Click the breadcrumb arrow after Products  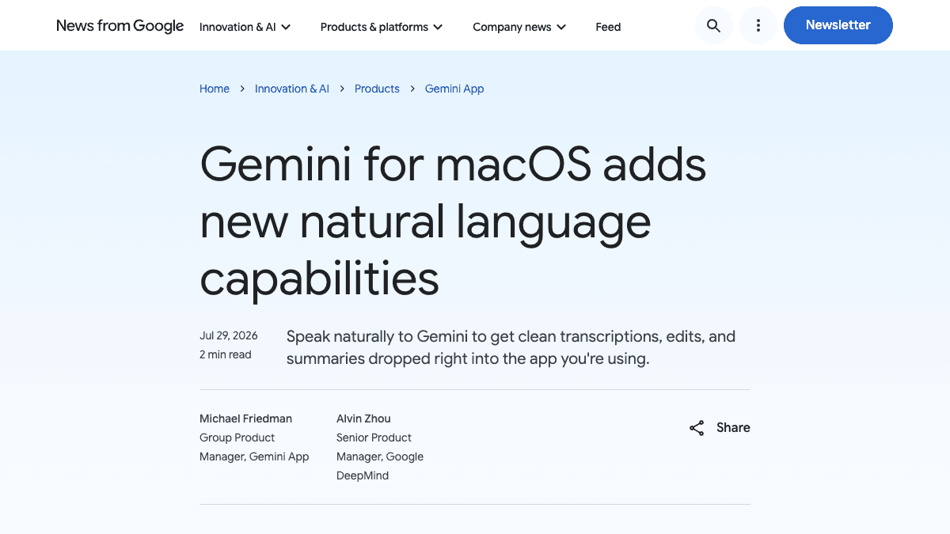pos(412,89)
